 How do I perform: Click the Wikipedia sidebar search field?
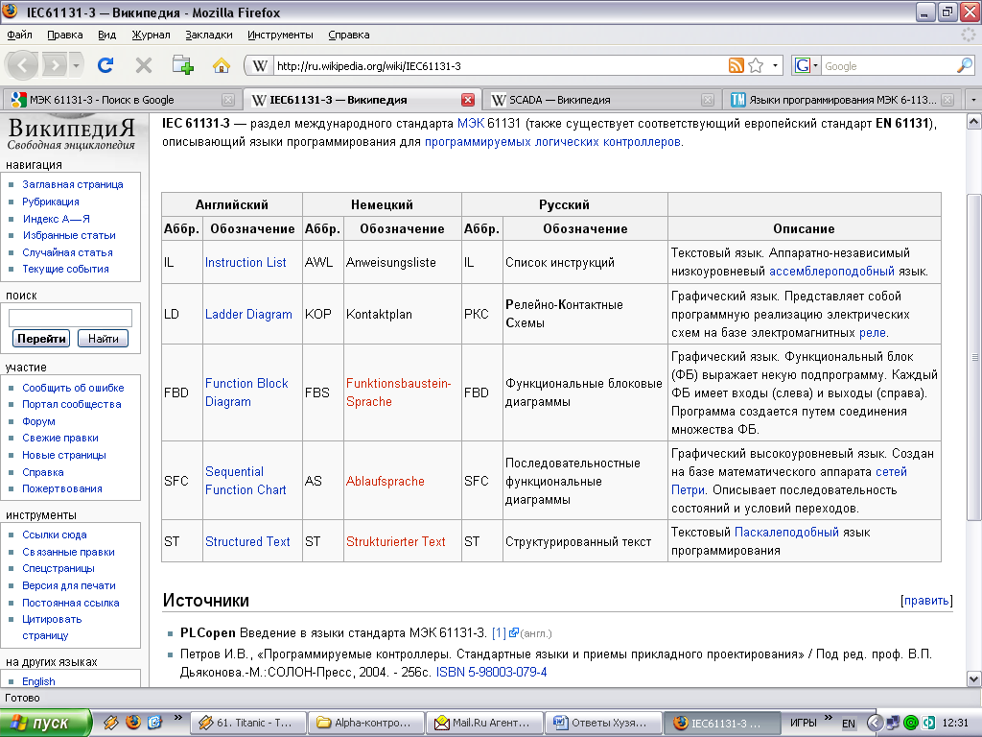pos(70,318)
